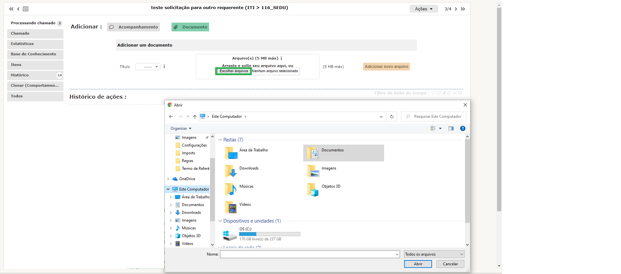Screen dimensions: 621x274
Task: Open the Organizar menu
Action: (181, 128)
